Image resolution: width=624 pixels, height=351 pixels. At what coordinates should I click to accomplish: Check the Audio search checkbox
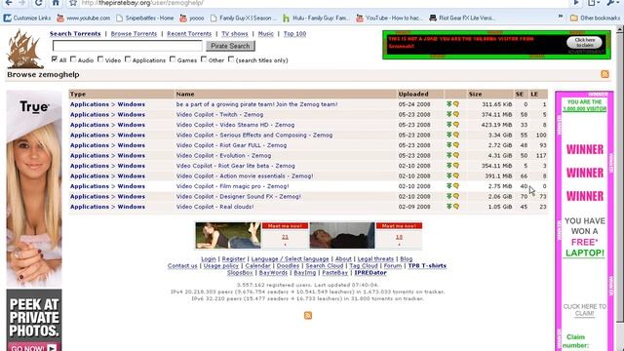[73, 59]
